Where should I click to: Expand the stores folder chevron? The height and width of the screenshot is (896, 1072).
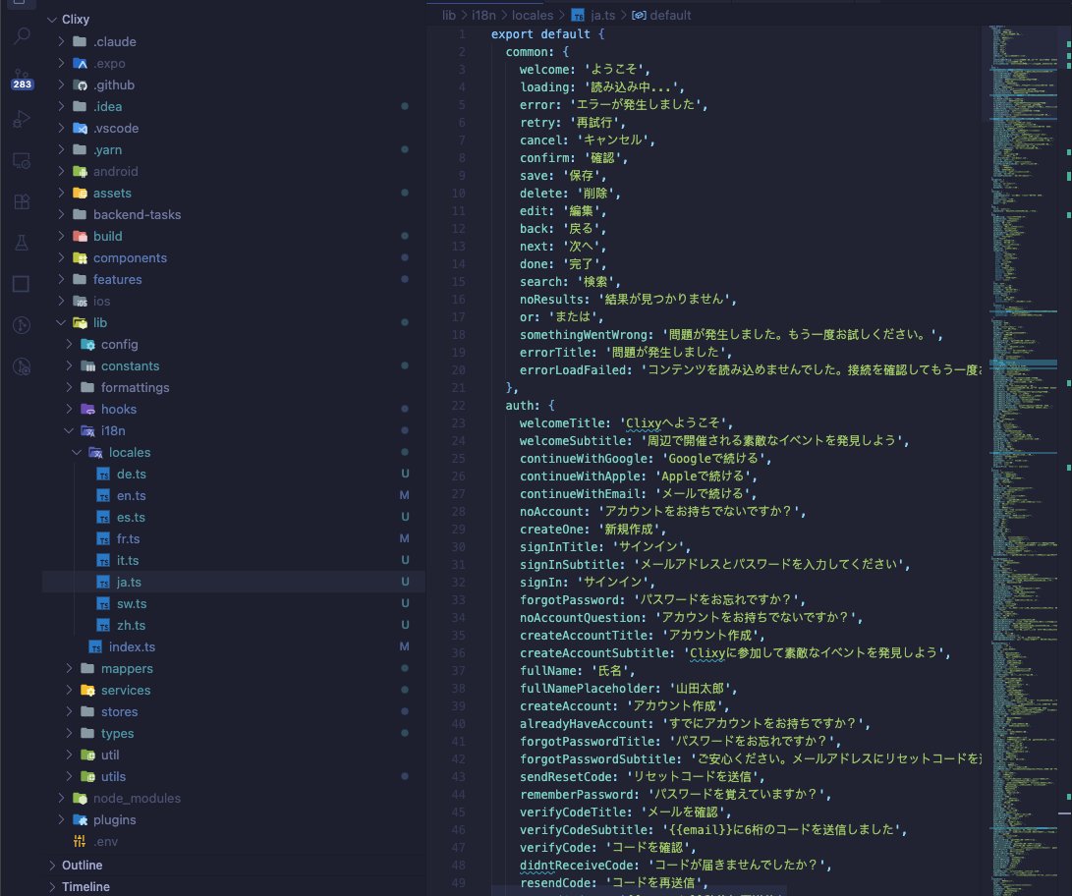(x=69, y=711)
